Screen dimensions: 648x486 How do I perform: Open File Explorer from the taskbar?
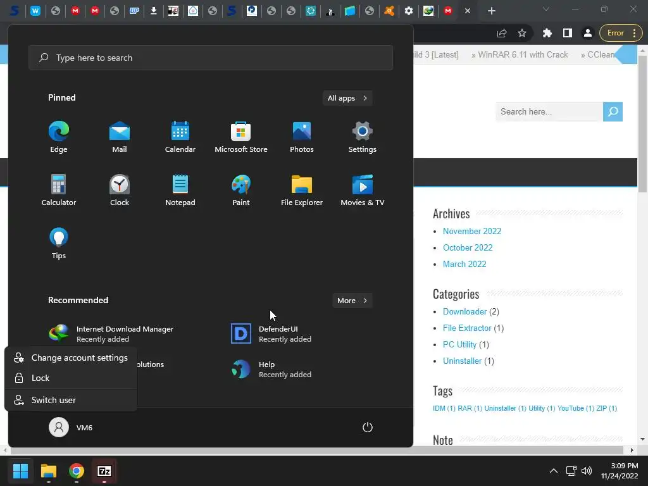click(x=48, y=471)
